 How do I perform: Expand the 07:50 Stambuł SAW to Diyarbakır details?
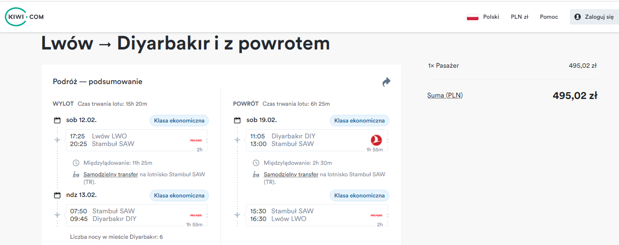[x=137, y=215]
